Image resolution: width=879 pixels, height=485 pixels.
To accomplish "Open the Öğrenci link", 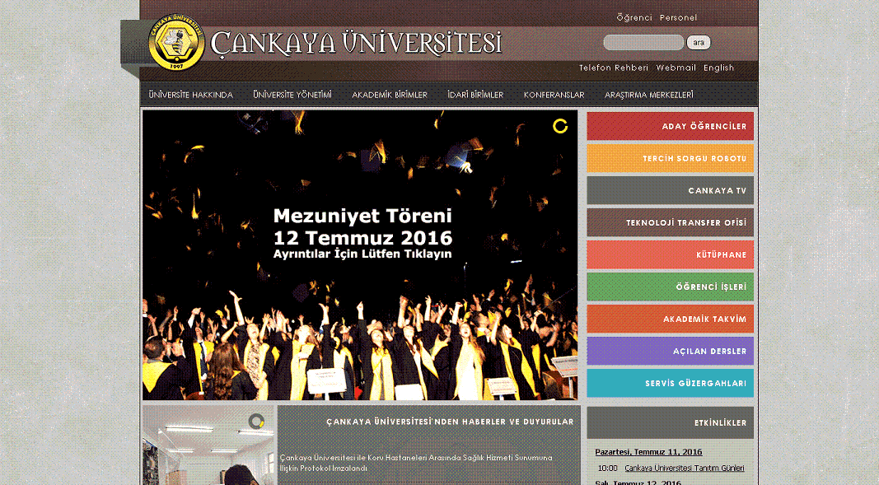I will pyautogui.click(x=634, y=17).
